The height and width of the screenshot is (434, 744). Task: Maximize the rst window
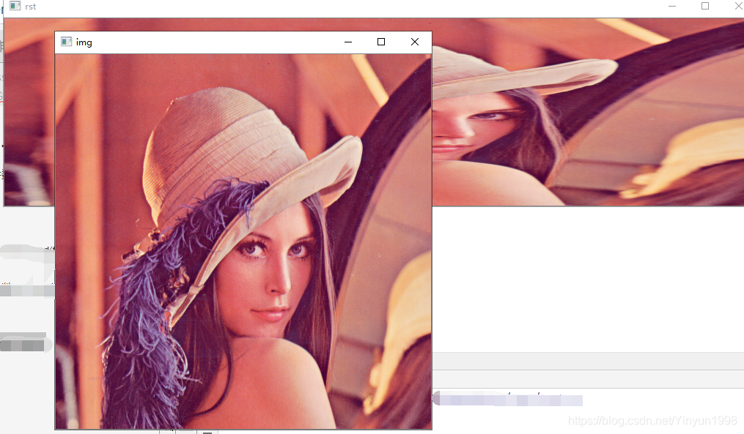pos(705,6)
